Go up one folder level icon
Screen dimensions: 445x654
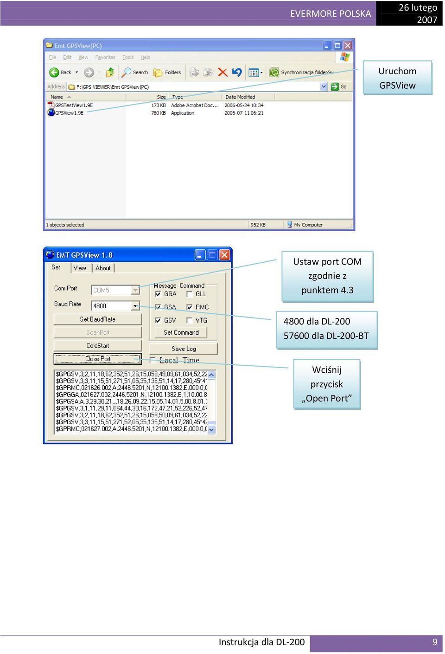click(110, 72)
